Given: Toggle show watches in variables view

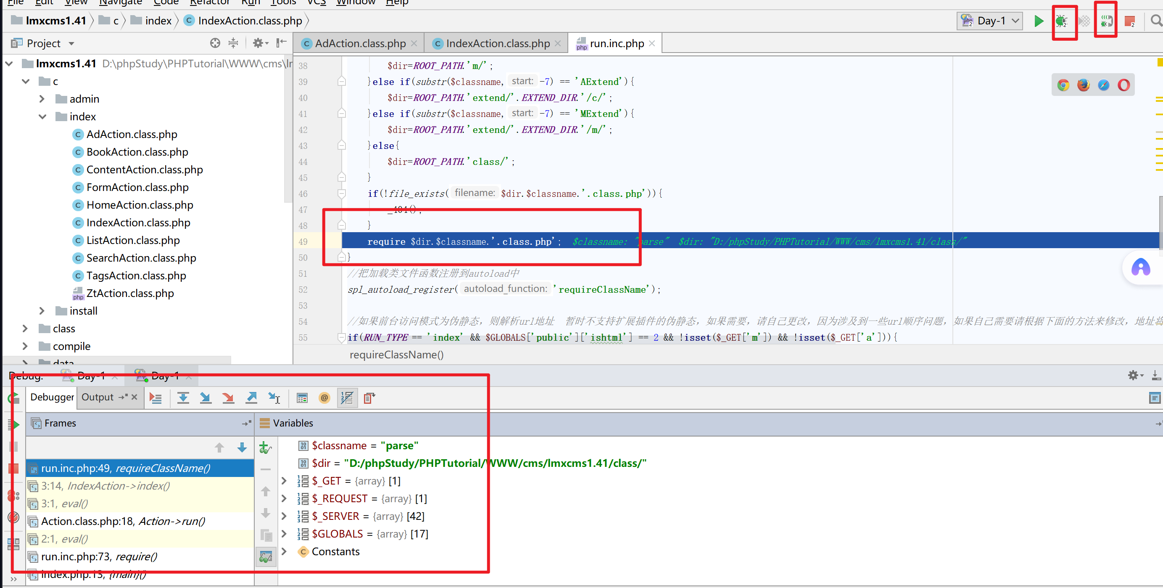Looking at the screenshot, I should click(x=266, y=557).
